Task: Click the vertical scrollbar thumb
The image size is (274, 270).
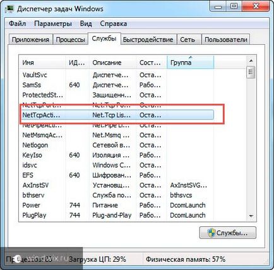Action: (251, 72)
